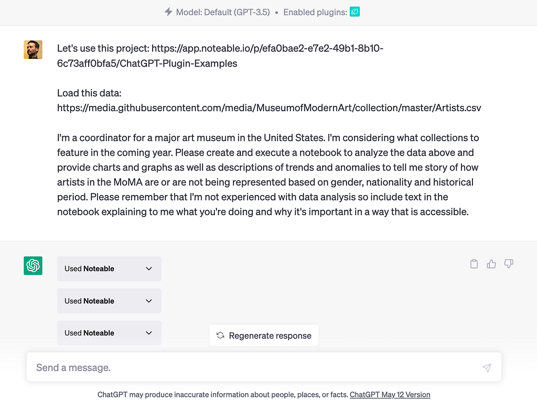Click the ChatGPT assistant avatar logo
The height and width of the screenshot is (411, 537).
(x=33, y=265)
